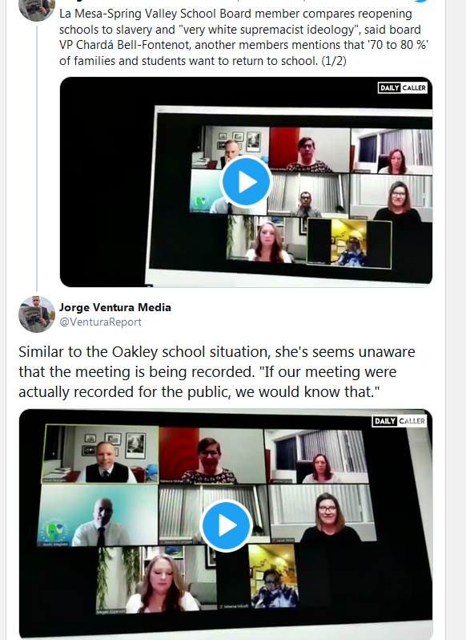Click Jorge Ventura Media avatar in second tweet
Screen dimensions: 466x640
pyautogui.click(x=37, y=314)
